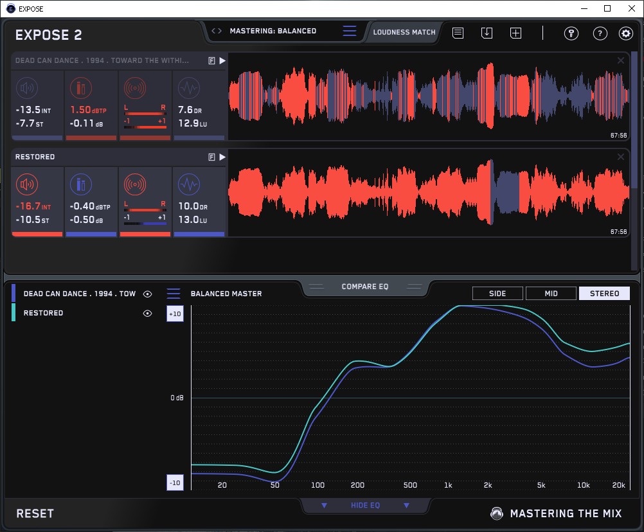The image size is (644, 532).
Task: Collapse the panel with Hide EQ
Action: pyautogui.click(x=365, y=505)
